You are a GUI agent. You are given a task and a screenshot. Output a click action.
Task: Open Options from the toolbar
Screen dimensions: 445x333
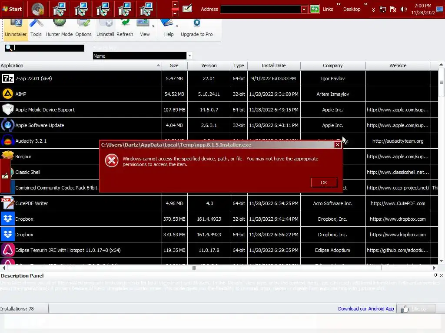[83, 29]
